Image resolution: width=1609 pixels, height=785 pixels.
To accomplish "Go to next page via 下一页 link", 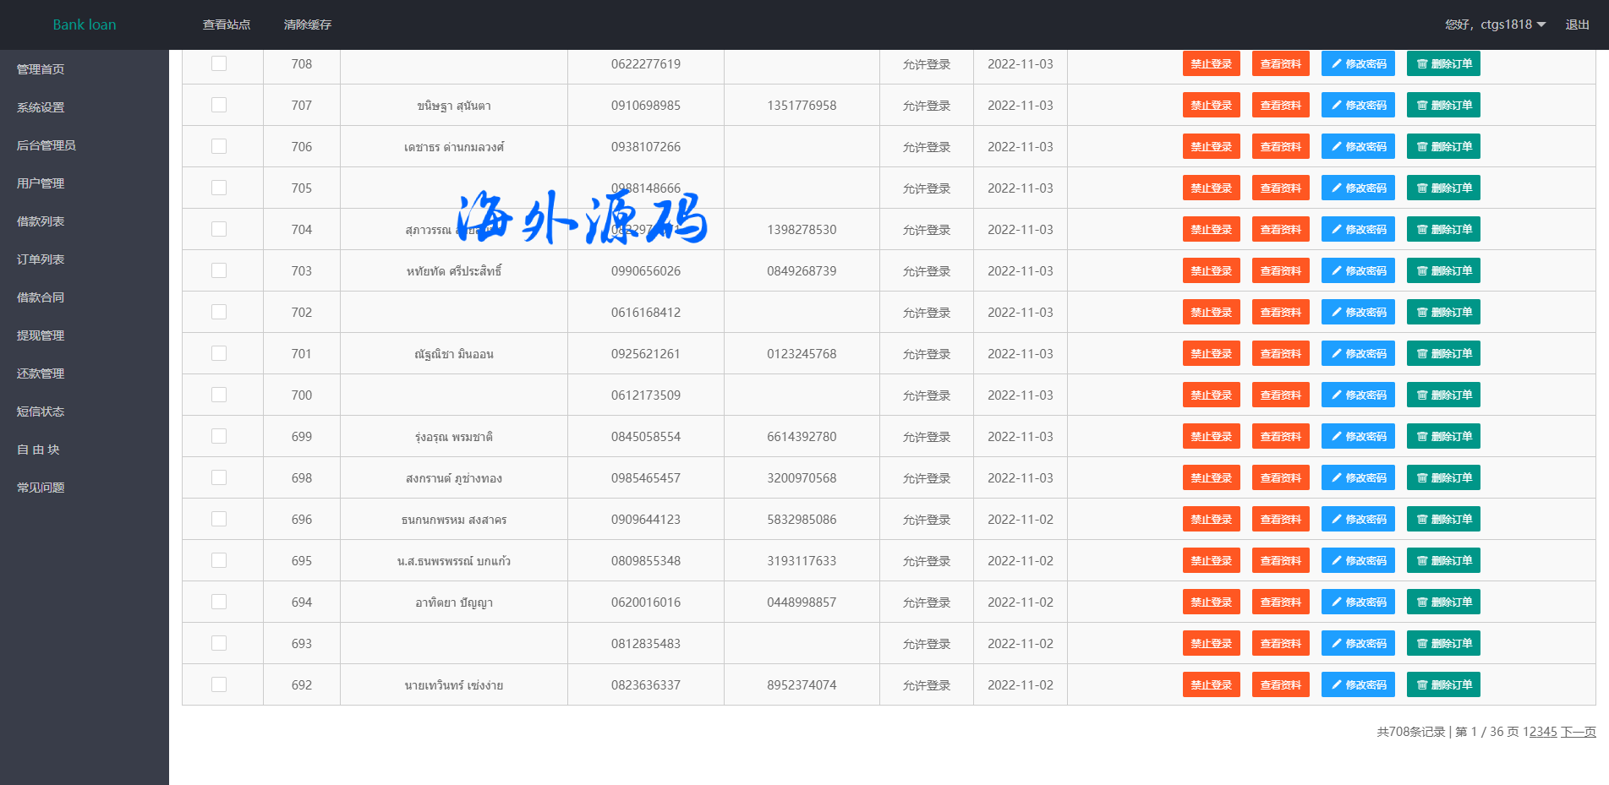I will pos(1578,732).
